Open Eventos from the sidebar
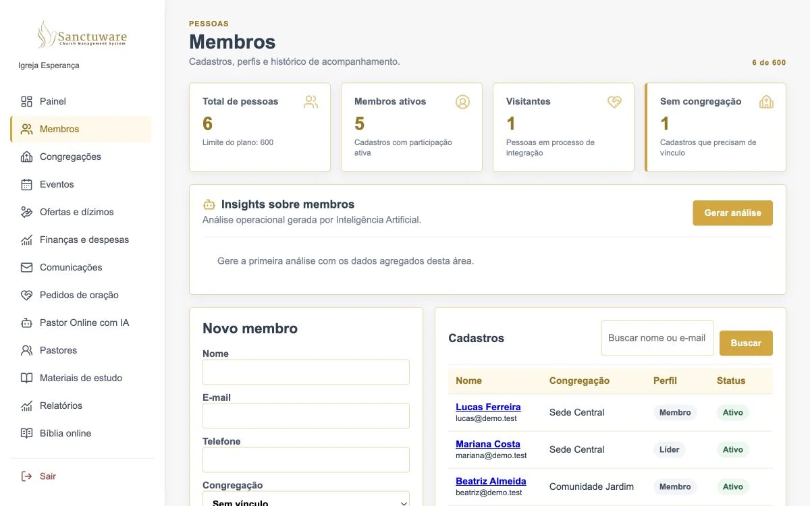Screen dimensions: 810x506 [80, 184]
